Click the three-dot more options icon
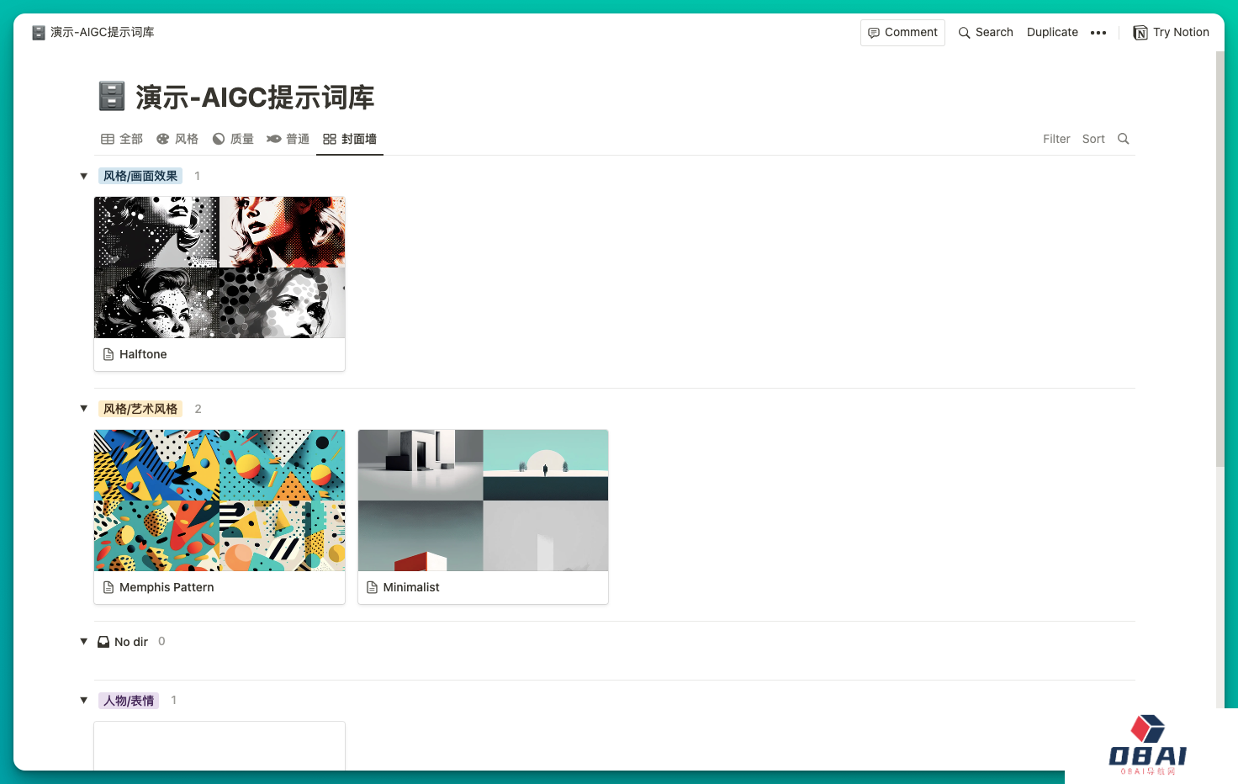Image resolution: width=1238 pixels, height=784 pixels. coord(1098,33)
